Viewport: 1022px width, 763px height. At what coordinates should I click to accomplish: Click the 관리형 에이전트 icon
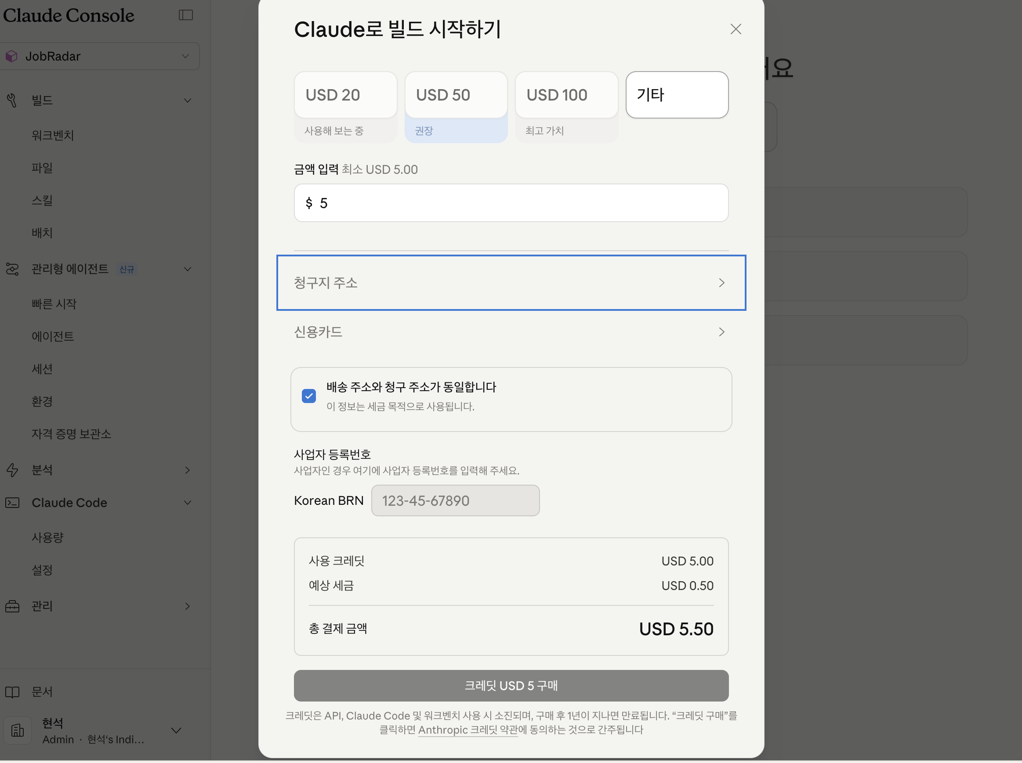[12, 269]
